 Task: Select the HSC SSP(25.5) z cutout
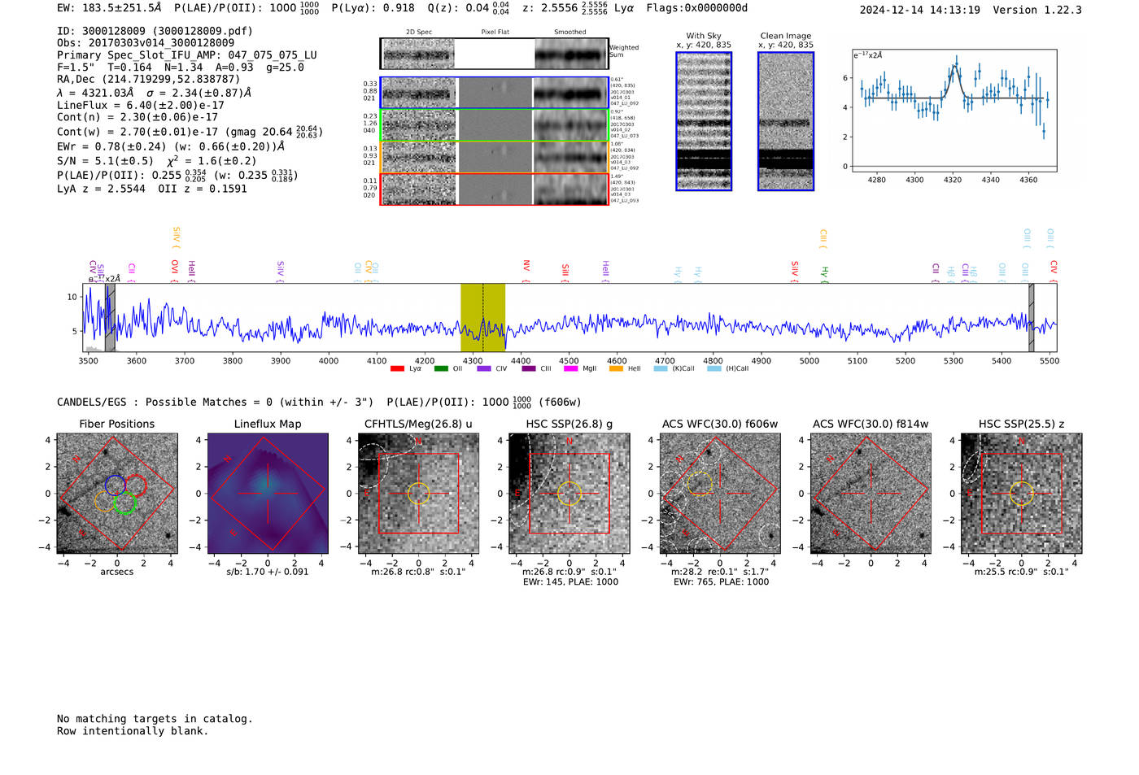point(1022,494)
